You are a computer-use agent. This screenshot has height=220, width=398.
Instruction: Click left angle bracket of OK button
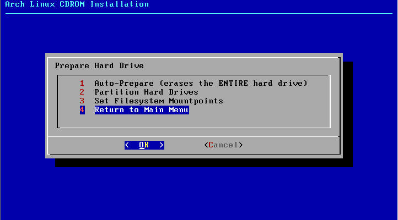[x=127, y=145]
